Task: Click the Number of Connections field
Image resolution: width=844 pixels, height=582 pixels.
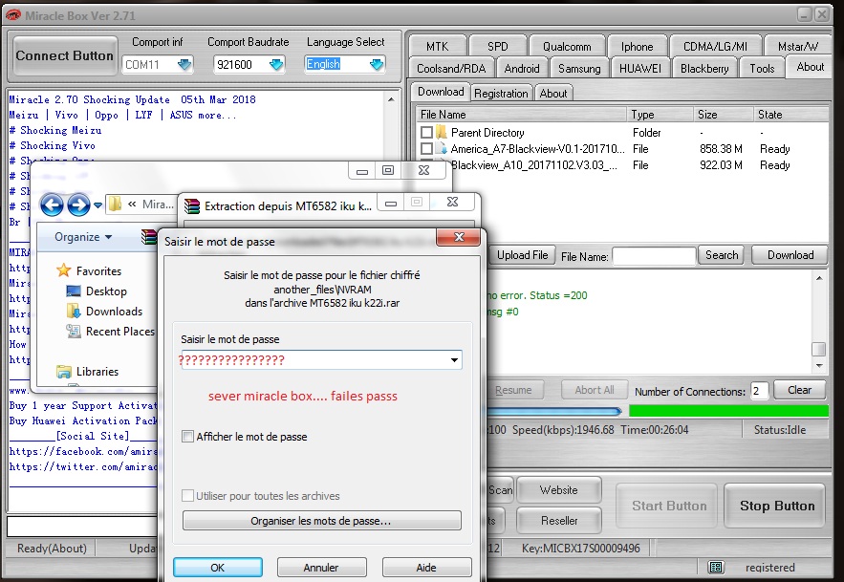Action: point(759,391)
